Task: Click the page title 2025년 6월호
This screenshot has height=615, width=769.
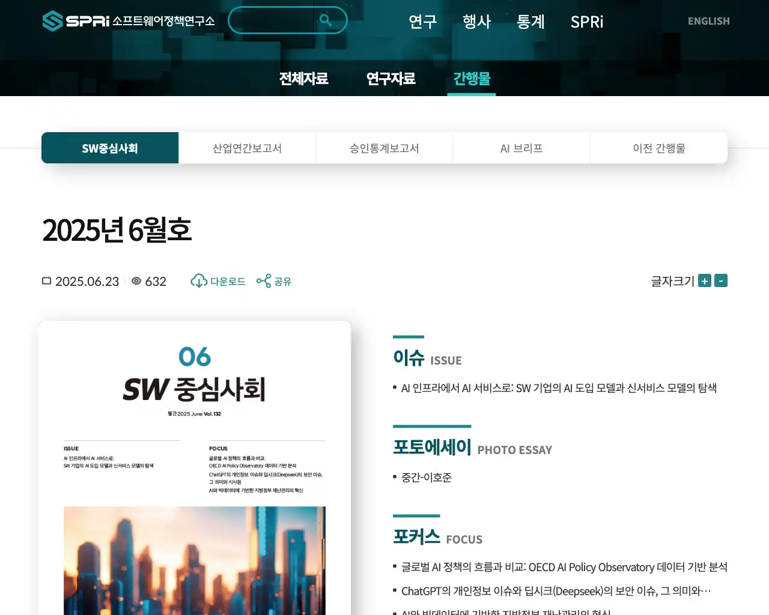Action: coord(117,230)
